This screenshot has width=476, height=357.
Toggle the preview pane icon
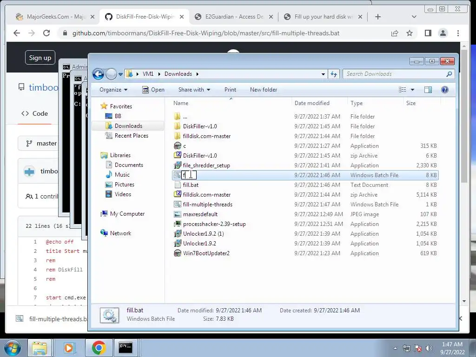click(x=428, y=90)
